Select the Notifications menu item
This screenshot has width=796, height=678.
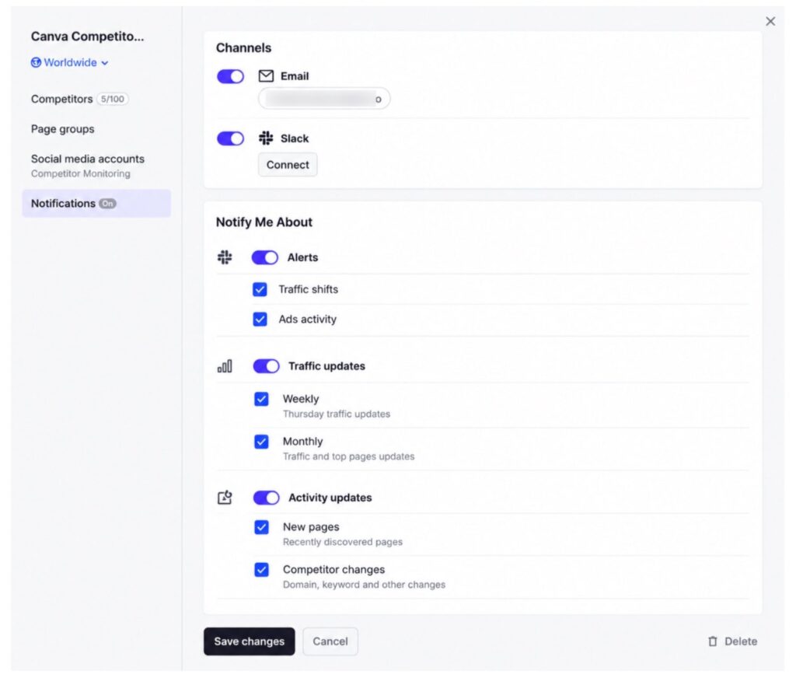point(96,204)
